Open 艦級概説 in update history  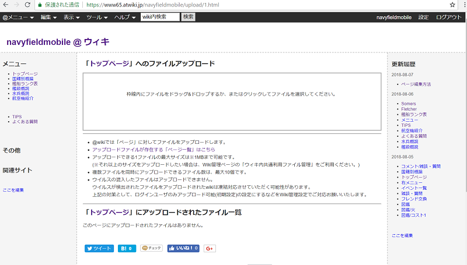[410, 147]
